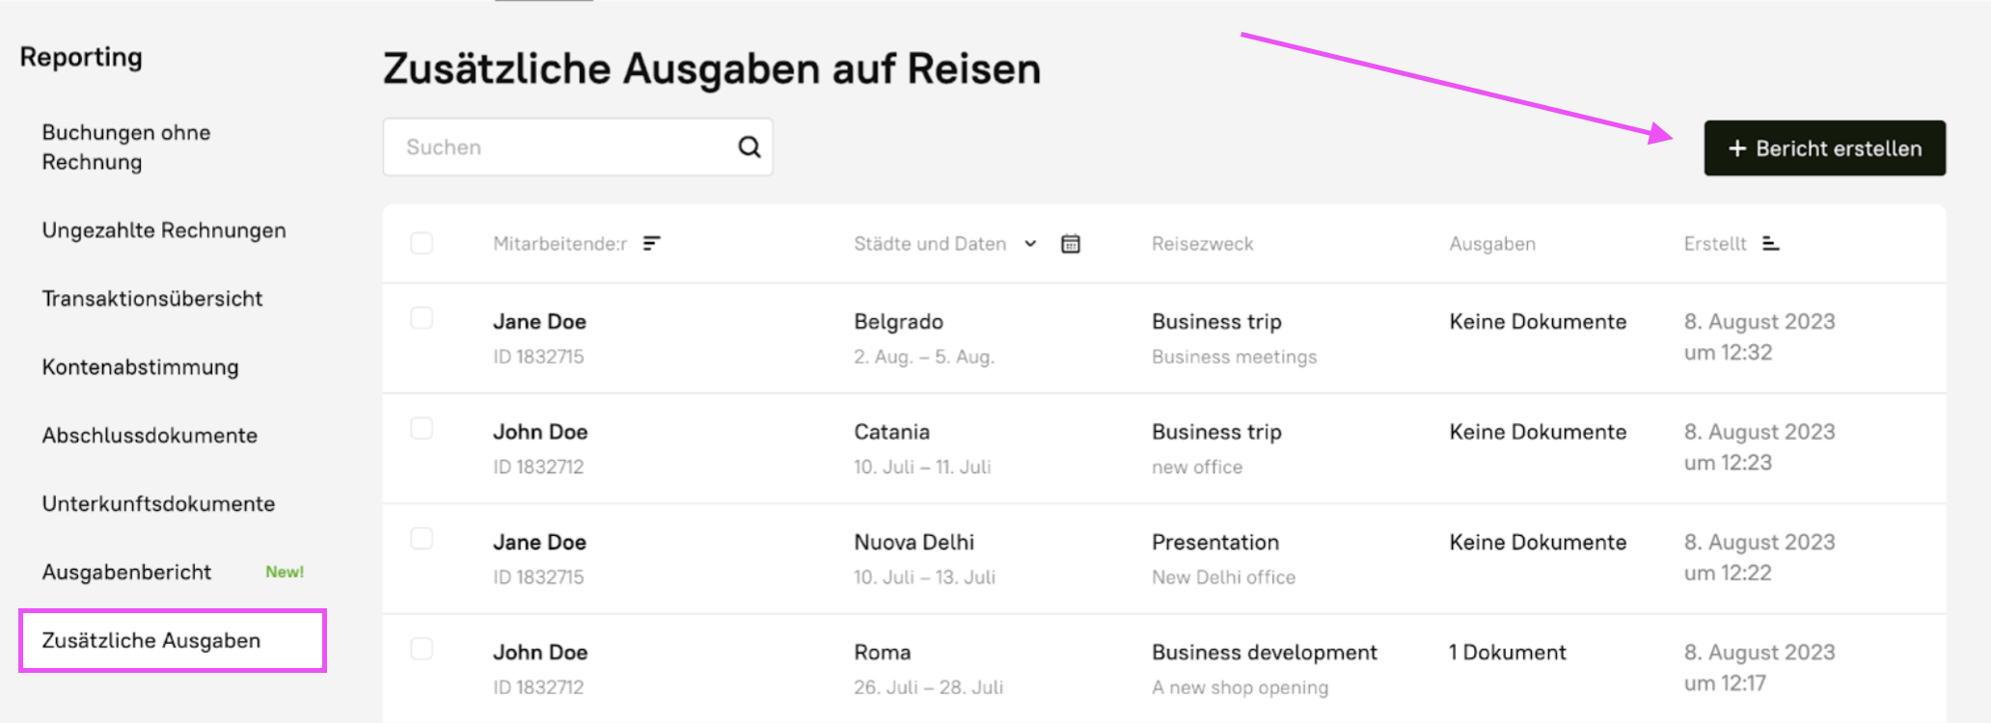Go to Transaktionsübersicht

(x=152, y=299)
